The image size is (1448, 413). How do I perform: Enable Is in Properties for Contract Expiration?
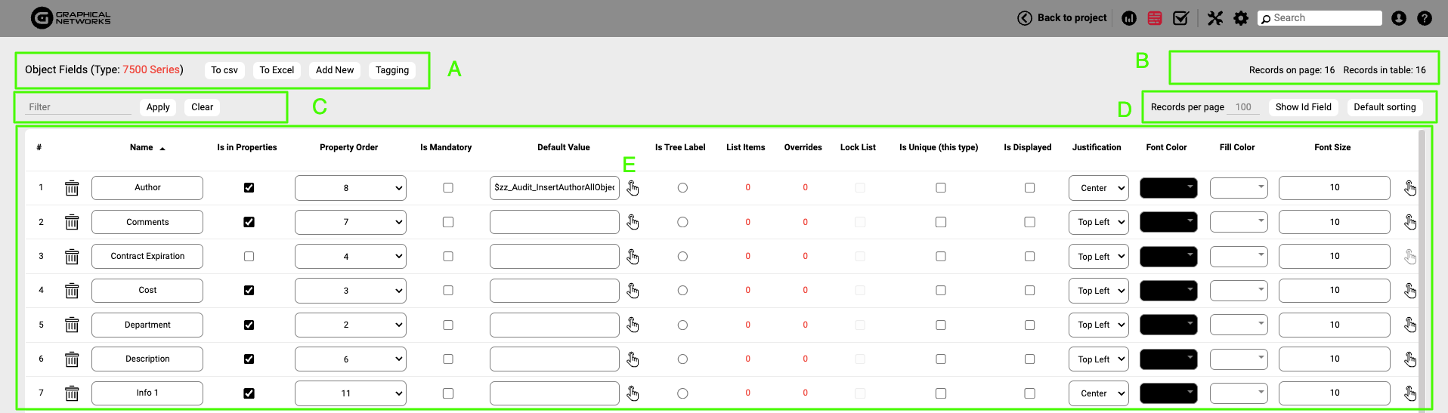click(249, 257)
